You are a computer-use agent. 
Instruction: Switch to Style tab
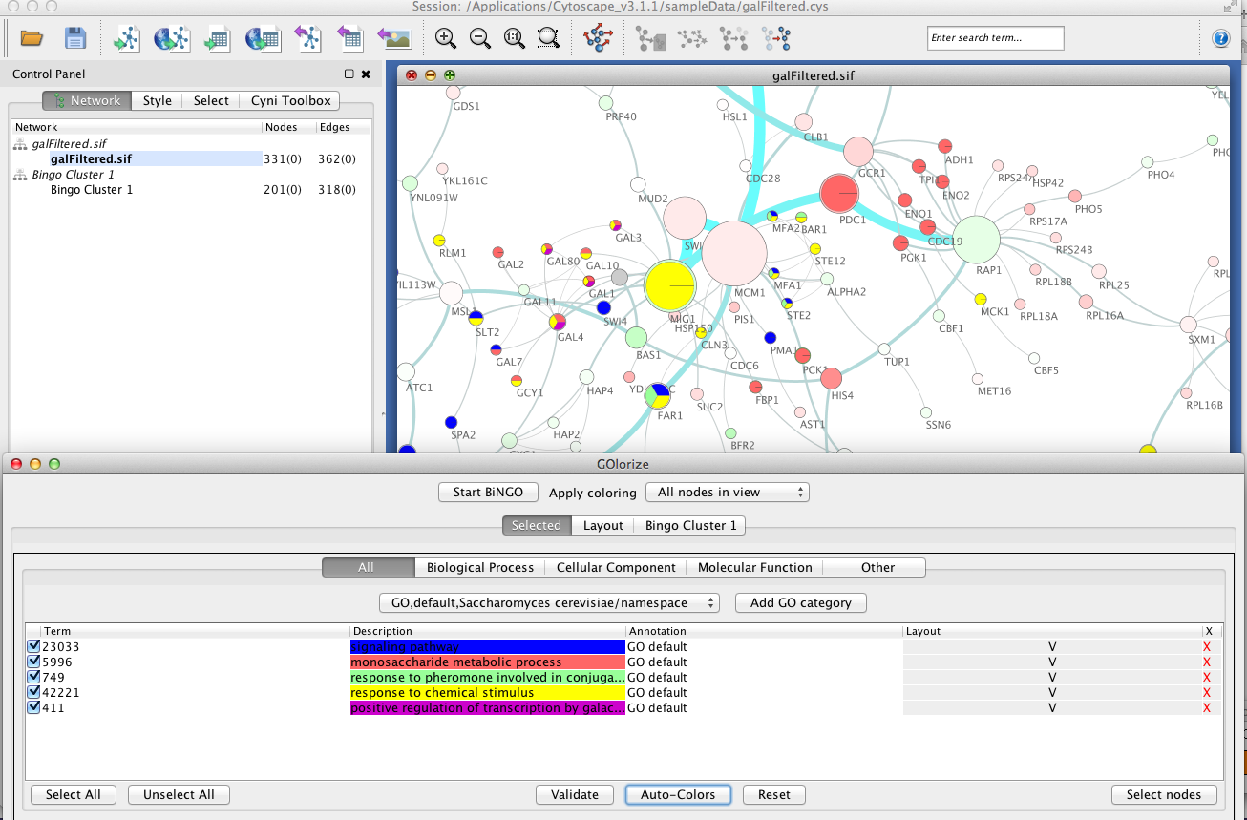[158, 100]
